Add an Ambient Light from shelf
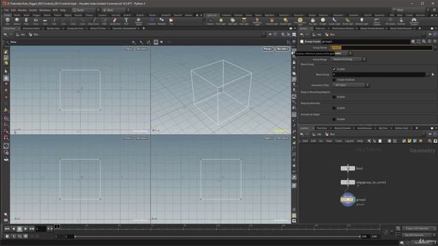Viewport: 438px width, 246px height. click(x=361, y=21)
